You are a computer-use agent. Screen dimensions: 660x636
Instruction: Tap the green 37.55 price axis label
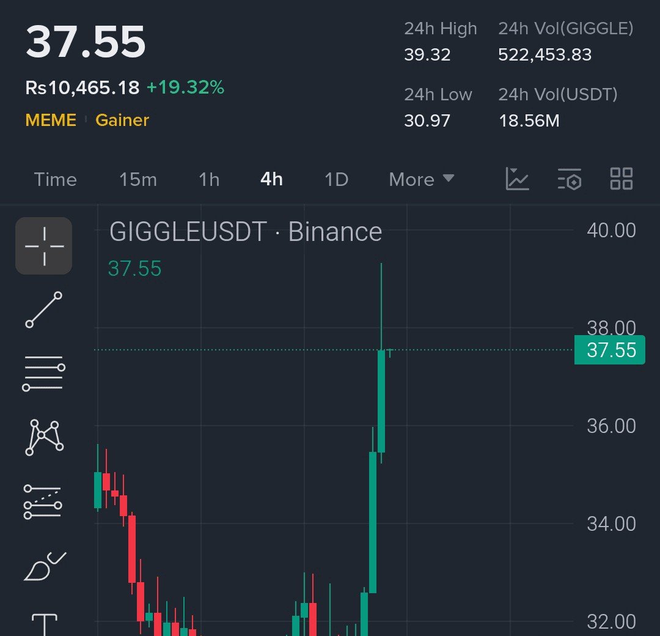pos(609,350)
